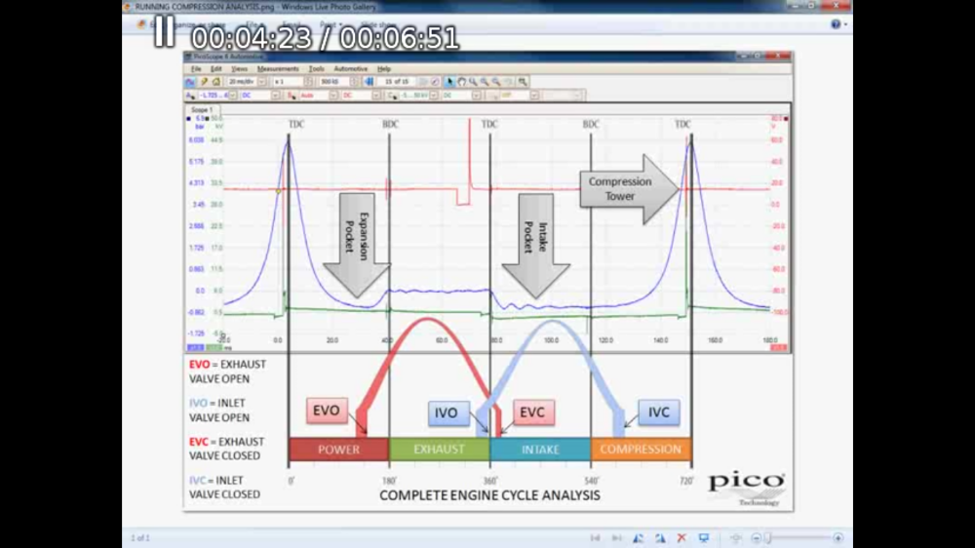Click the IVC label box

click(x=659, y=412)
